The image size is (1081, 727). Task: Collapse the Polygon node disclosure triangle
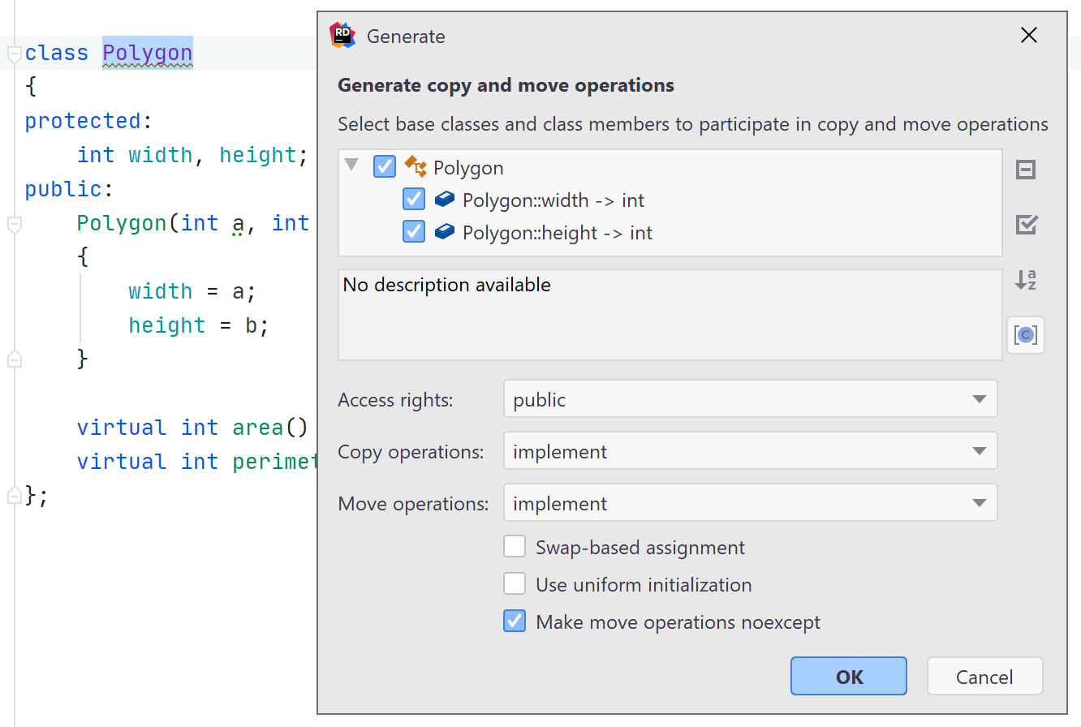351,165
